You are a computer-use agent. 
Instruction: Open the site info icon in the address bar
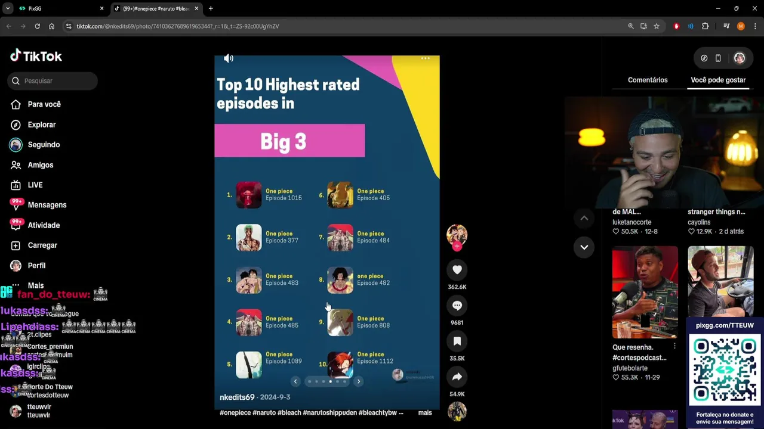coord(69,26)
